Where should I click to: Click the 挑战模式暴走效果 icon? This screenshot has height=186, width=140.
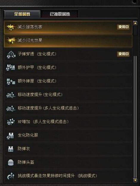11,176
